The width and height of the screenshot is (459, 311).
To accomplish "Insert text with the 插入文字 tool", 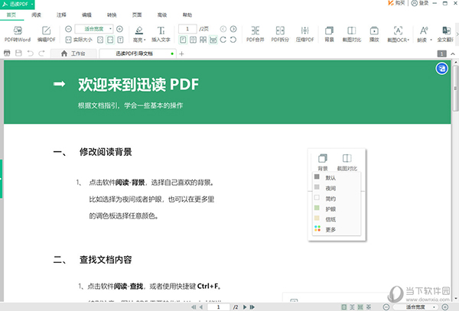I will (161, 34).
